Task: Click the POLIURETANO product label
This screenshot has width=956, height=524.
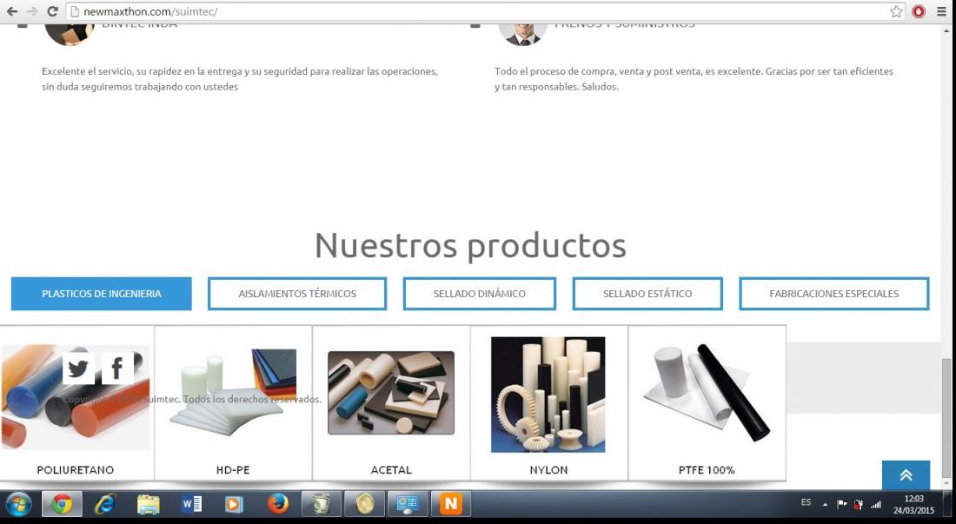Action: pyautogui.click(x=75, y=470)
